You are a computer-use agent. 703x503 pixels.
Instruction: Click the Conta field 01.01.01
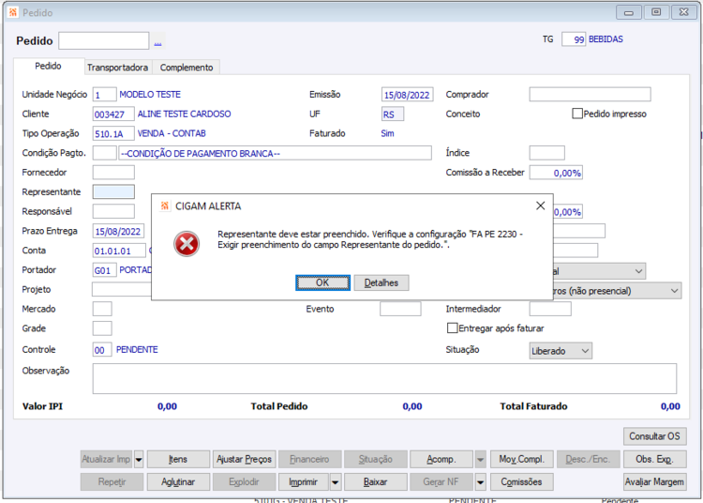119,251
